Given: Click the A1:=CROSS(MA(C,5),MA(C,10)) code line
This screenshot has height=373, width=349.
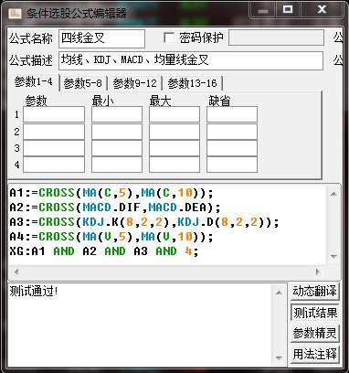Looking at the screenshot, I should pyautogui.click(x=111, y=193).
